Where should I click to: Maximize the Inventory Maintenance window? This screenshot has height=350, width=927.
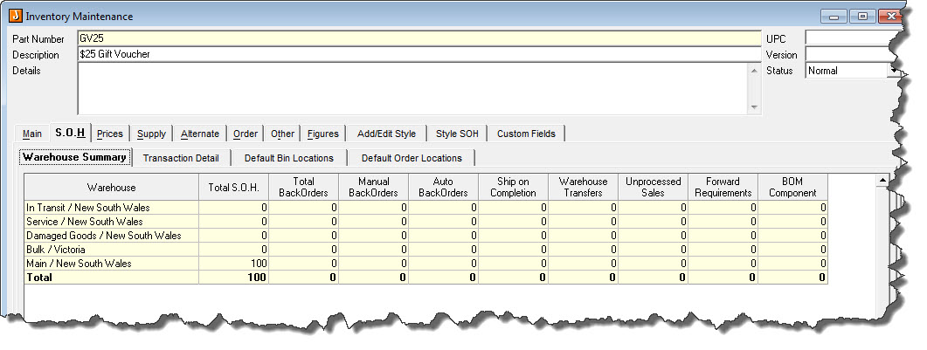pyautogui.click(x=862, y=17)
